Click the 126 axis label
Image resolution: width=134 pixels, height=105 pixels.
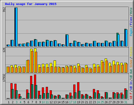[x=4, y=50]
